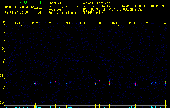Click the HROFFT title text
The image size is (170, 108).
click(x=28, y=2)
